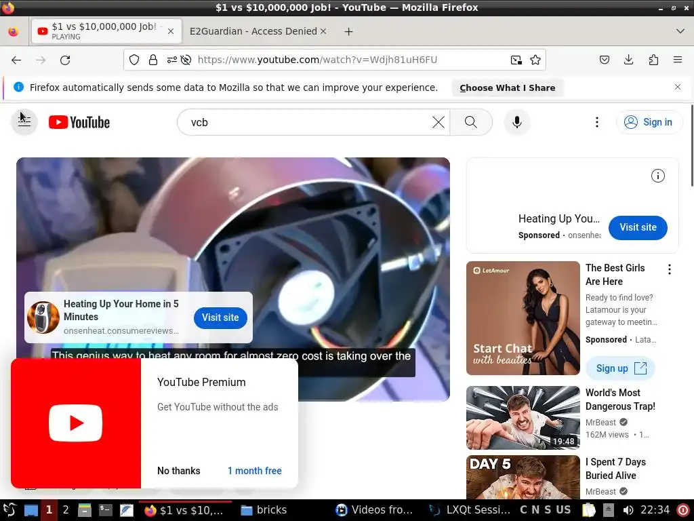
Task: Open Pocket save icon in toolbar
Action: click(605, 60)
